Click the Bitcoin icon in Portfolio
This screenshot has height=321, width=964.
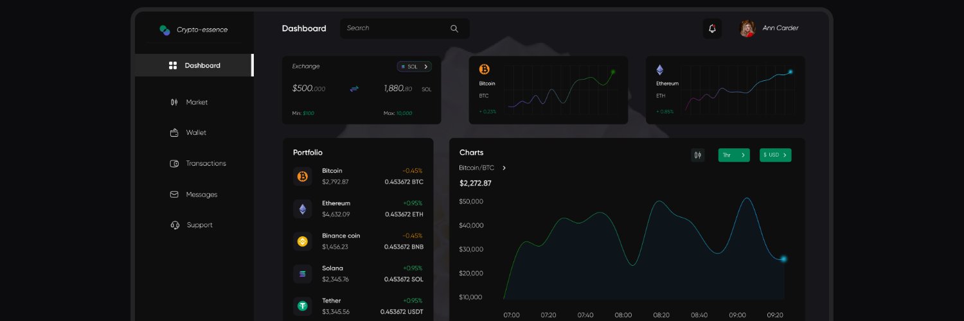point(303,176)
